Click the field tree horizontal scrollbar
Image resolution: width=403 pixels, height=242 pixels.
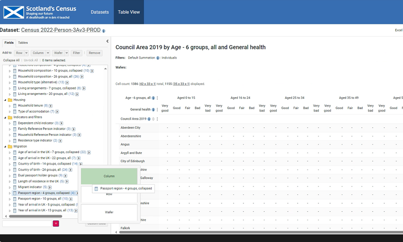[36, 216]
